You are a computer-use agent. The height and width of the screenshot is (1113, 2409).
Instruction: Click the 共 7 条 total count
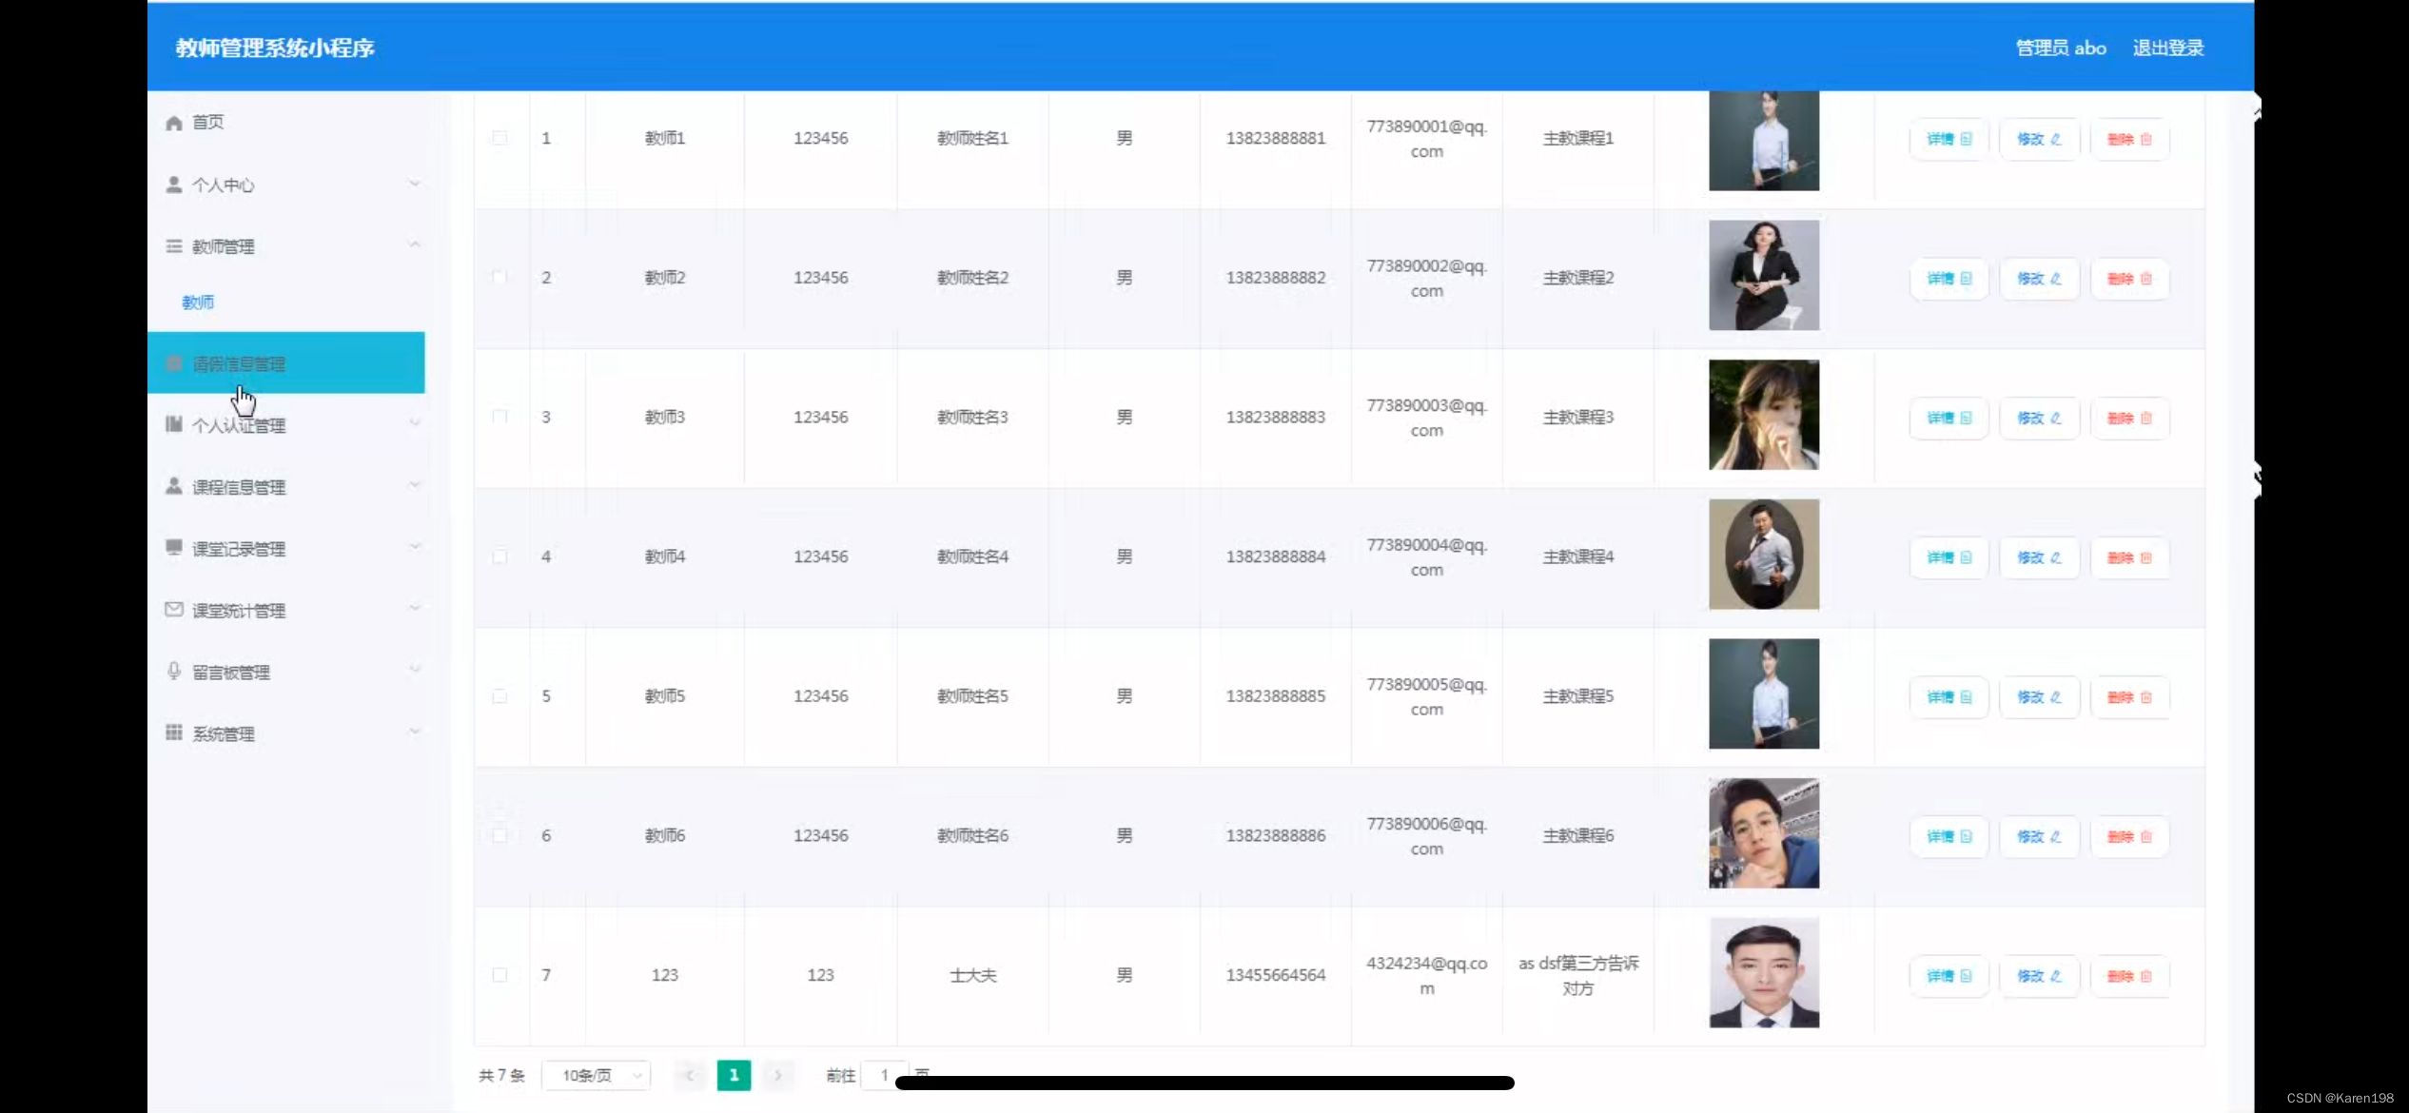click(x=501, y=1076)
